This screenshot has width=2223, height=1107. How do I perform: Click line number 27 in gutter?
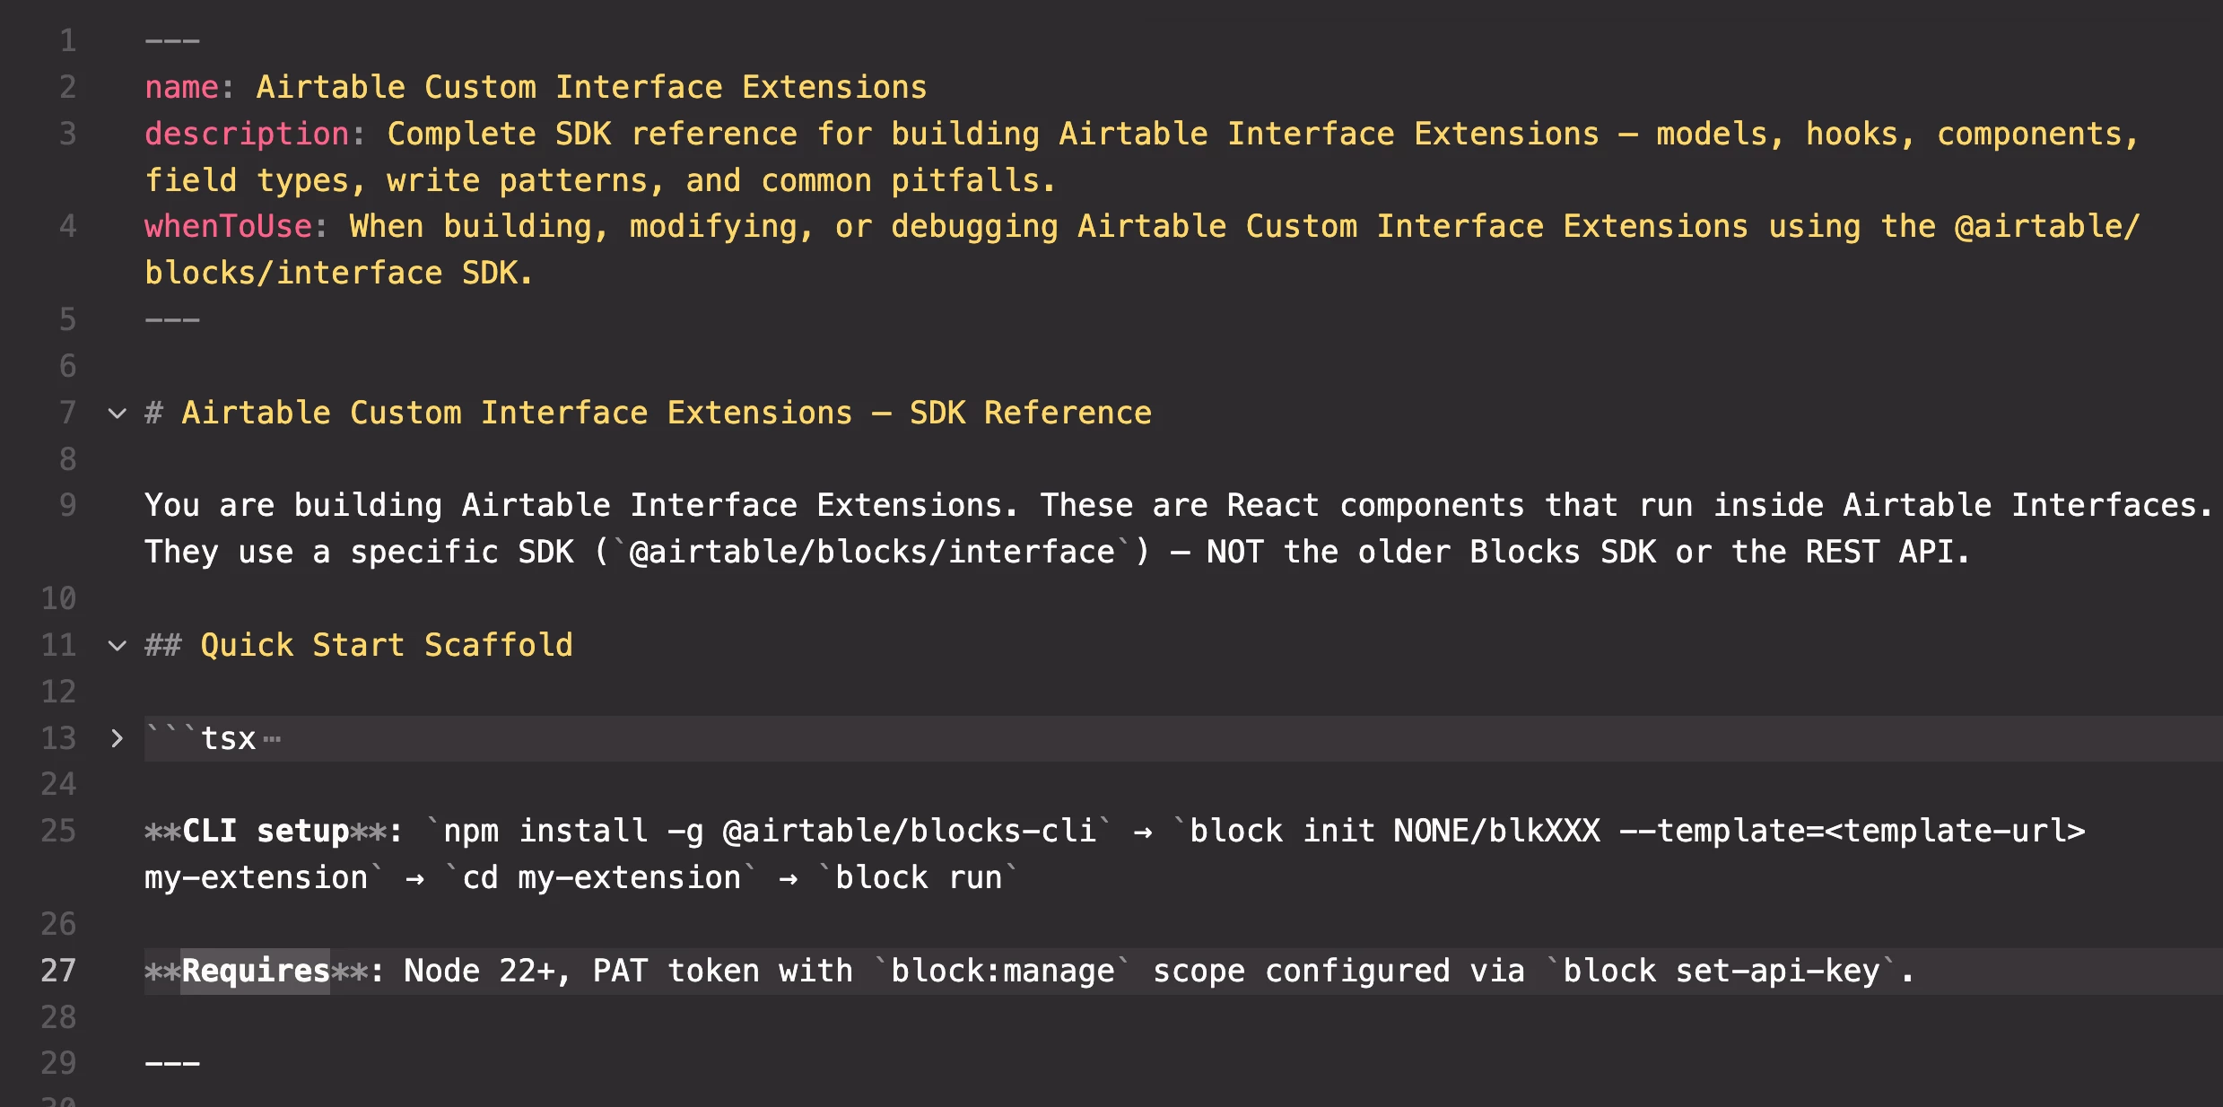click(x=58, y=971)
